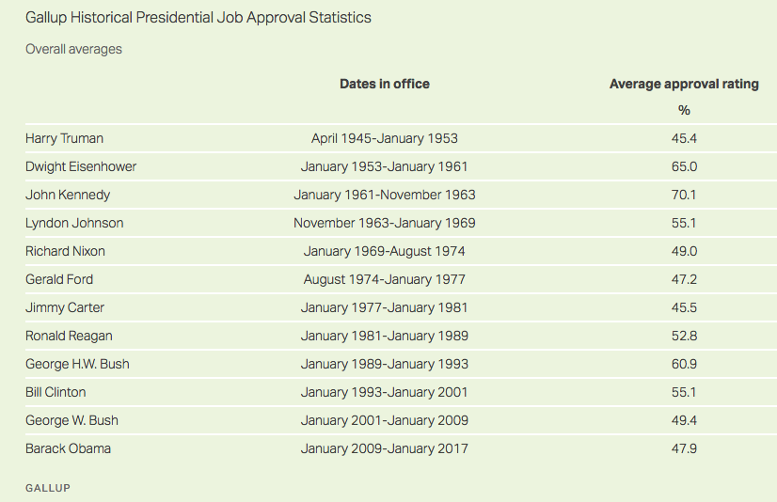Image resolution: width=777 pixels, height=502 pixels.
Task: Select John Kennedy's name cell
Action: (68, 195)
